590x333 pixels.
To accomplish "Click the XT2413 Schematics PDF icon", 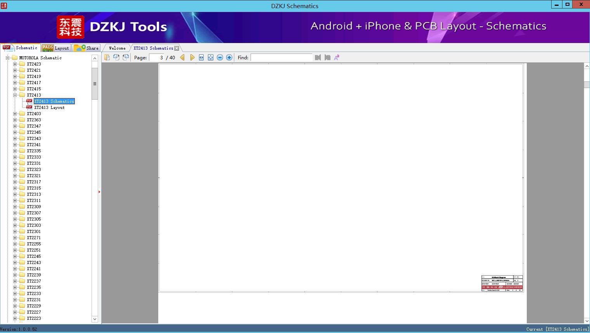I will 29,101.
